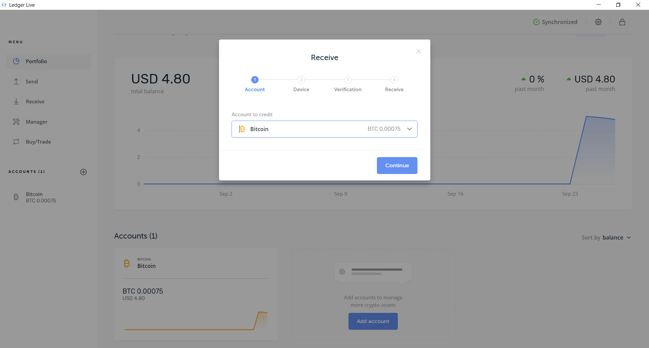Click the Continue button
649x348 pixels.
(397, 166)
